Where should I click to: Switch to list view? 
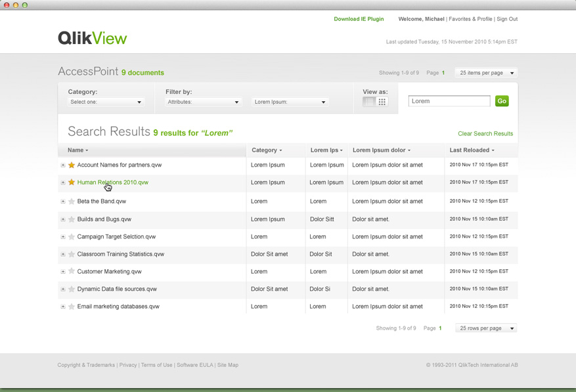point(368,100)
